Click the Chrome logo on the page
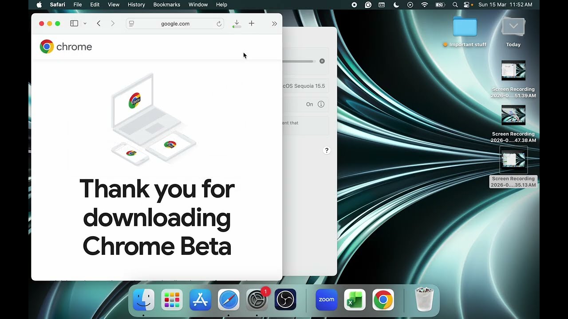The height and width of the screenshot is (319, 568). coord(66,47)
